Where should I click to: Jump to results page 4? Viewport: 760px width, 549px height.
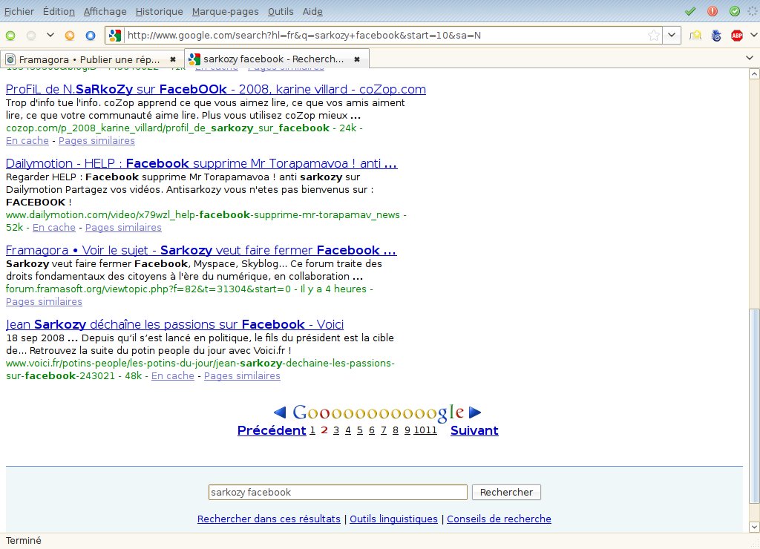[x=347, y=430]
